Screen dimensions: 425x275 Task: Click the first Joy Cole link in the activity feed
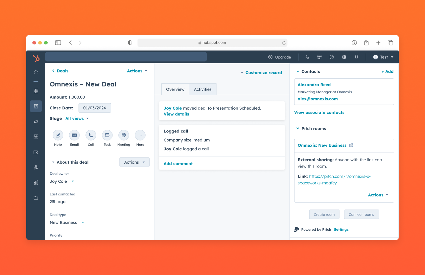(173, 108)
